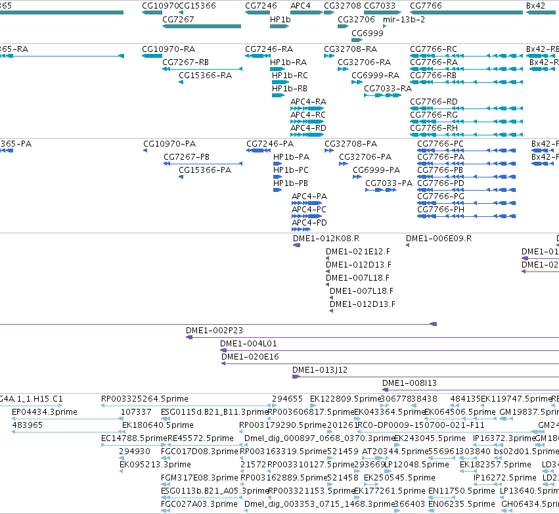Click the DME1-013J12 clone label

320,370
